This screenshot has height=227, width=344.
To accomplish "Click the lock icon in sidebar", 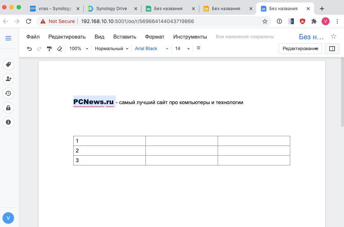I will (x=8, y=108).
